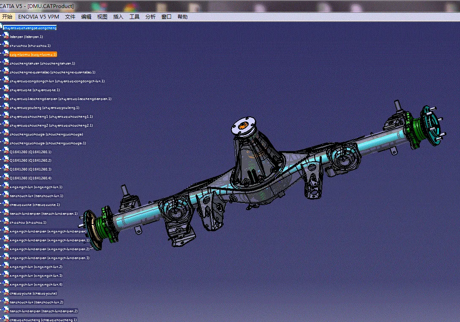Click zhujiansuqitiaozhengdianpian.1 component icon

click(6, 98)
